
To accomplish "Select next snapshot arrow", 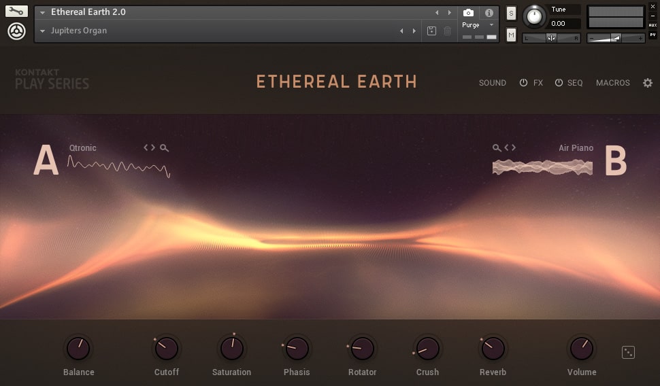I will click(414, 31).
